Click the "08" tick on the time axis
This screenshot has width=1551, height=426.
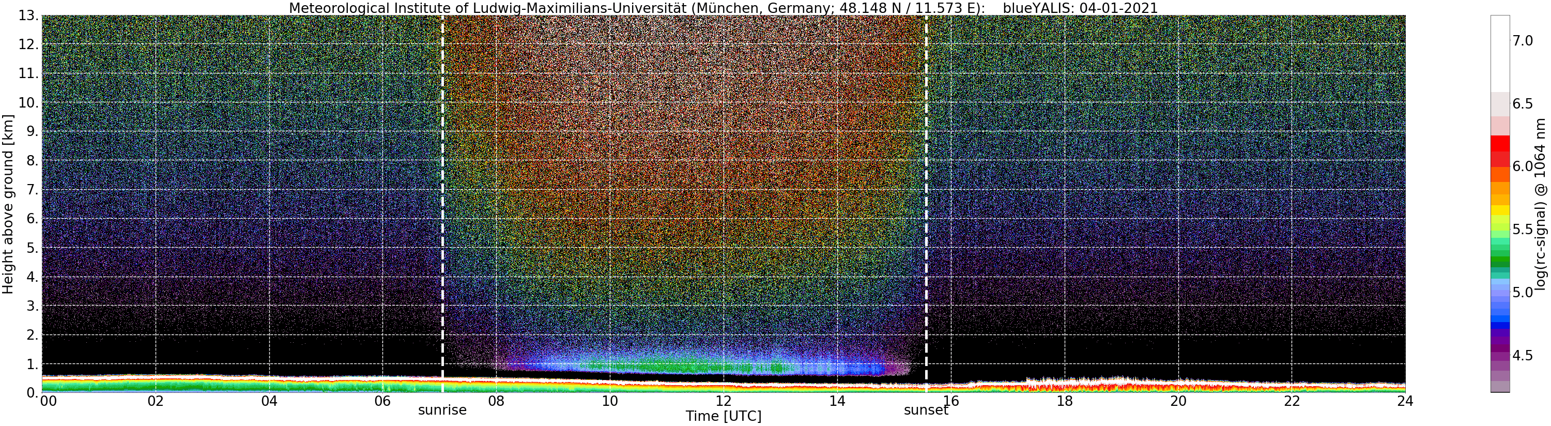(496, 401)
